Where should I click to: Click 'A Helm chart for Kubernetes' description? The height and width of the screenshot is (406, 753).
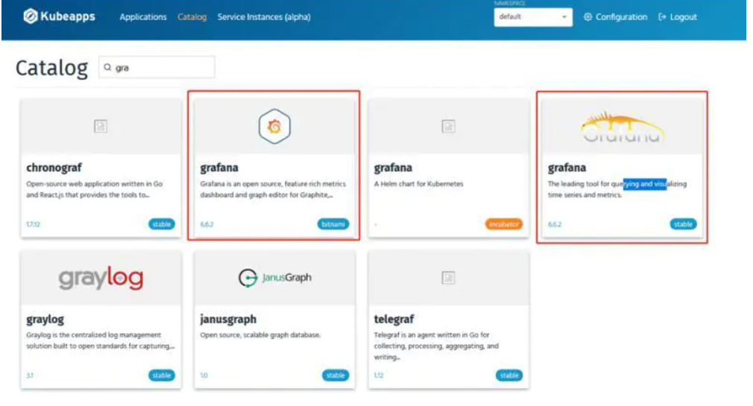(419, 184)
